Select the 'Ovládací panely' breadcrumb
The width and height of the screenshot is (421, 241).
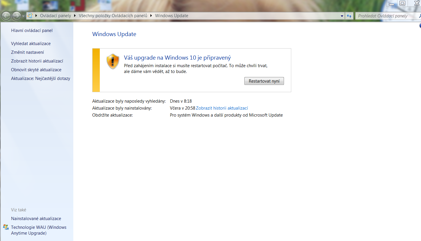(x=56, y=16)
